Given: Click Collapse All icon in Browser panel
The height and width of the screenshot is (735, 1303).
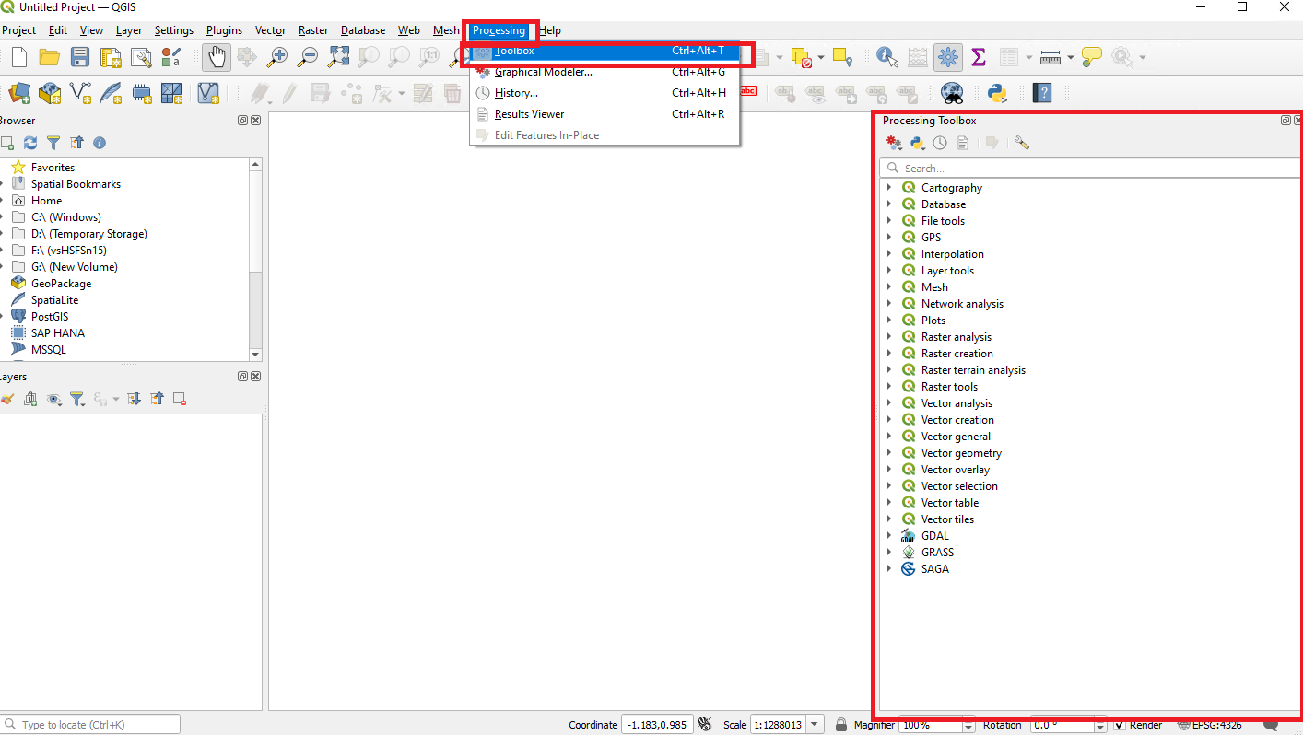Looking at the screenshot, I should 76,143.
